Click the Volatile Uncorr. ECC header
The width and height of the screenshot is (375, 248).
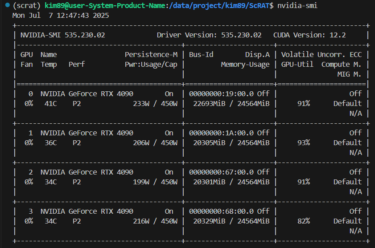[x=321, y=55]
